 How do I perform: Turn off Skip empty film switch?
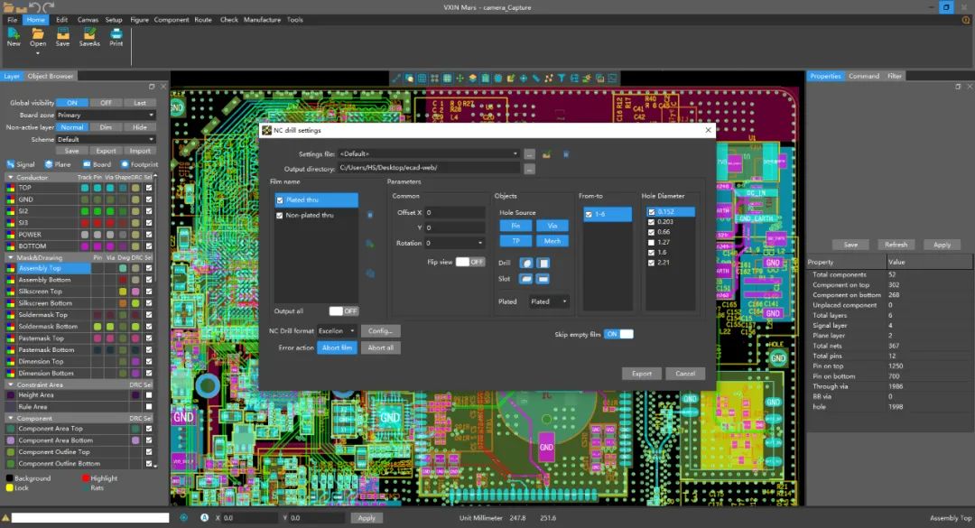618,334
